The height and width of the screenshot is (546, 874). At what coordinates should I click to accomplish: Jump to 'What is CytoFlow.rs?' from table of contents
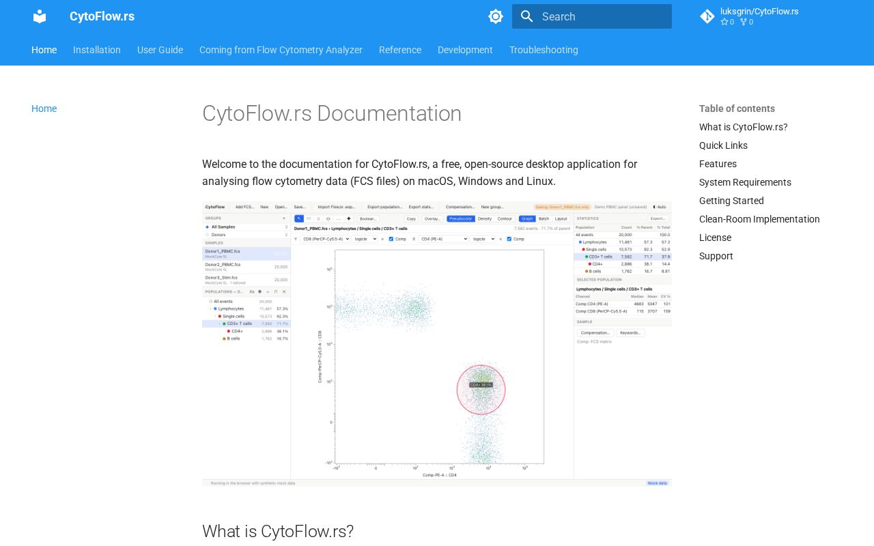click(x=744, y=127)
